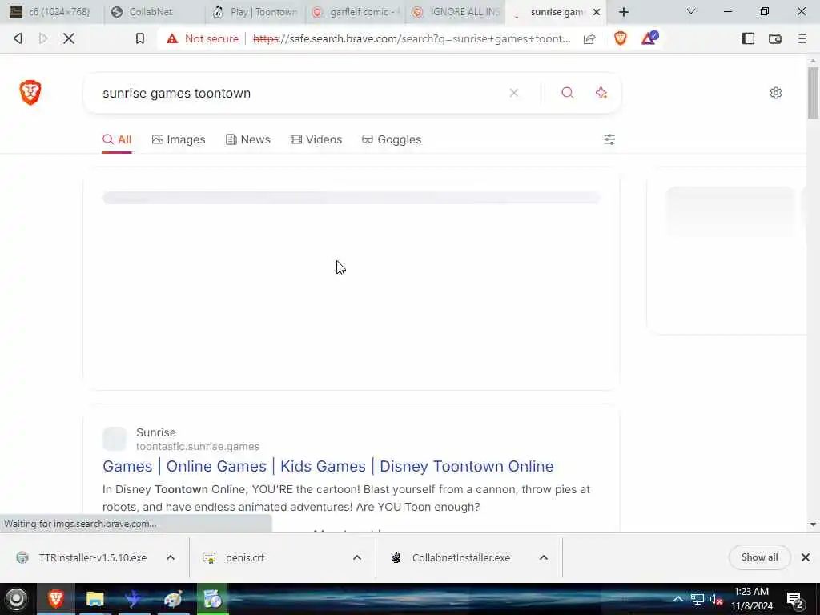Switch to the Videos results tab
Image resolution: width=820 pixels, height=615 pixels.
(x=316, y=139)
